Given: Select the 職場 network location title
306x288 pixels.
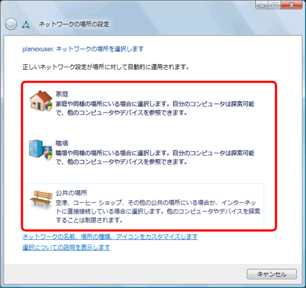Looking at the screenshot, I should pos(62,143).
